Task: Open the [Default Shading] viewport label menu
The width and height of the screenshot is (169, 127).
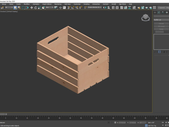Action: coord(12,12)
